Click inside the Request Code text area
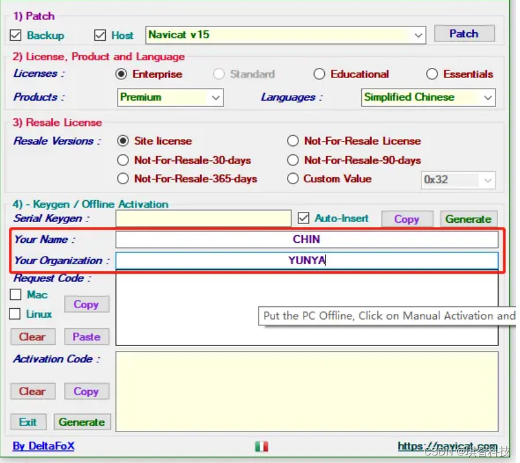Viewport: 520px width, 463px height. (307, 308)
